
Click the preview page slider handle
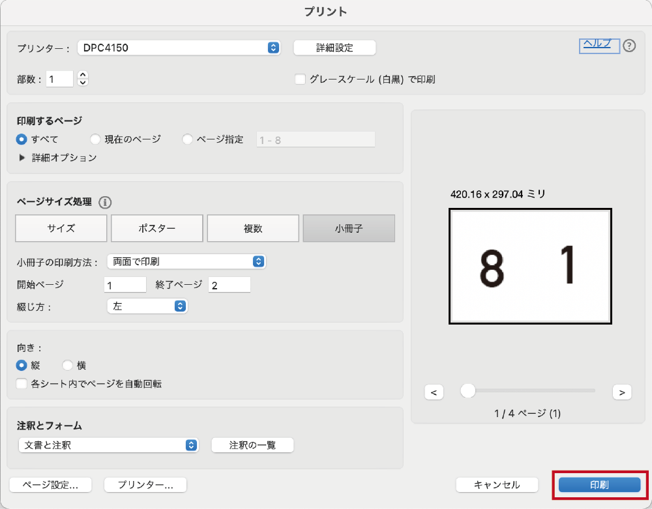pos(467,390)
